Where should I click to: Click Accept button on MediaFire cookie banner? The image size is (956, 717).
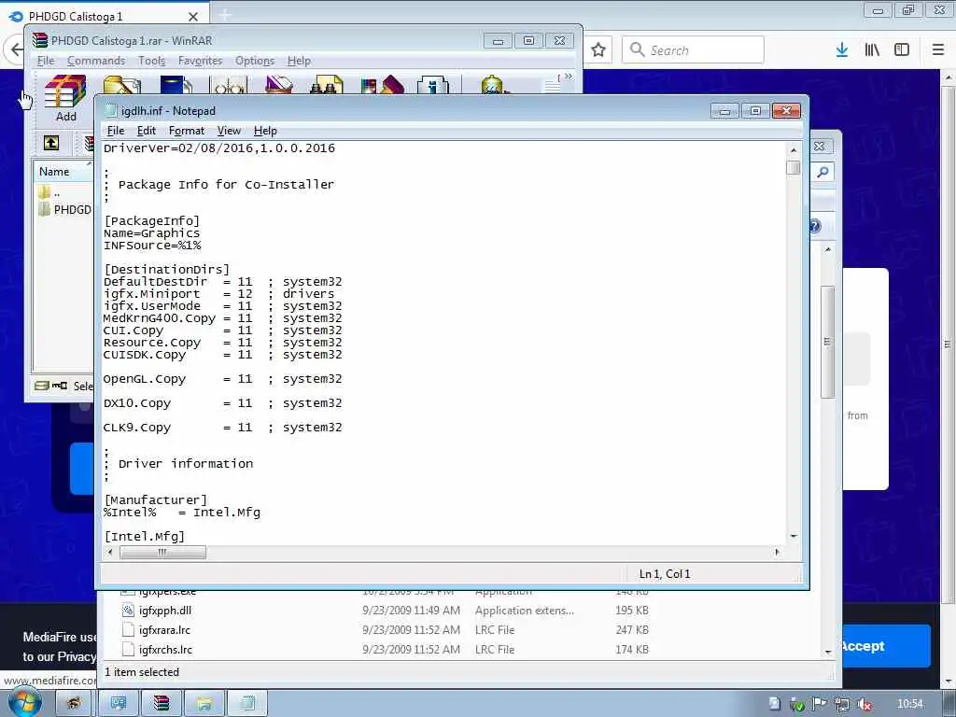click(x=887, y=646)
